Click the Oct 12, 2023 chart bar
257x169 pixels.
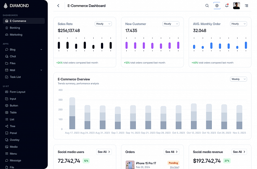[x=194, y=116]
